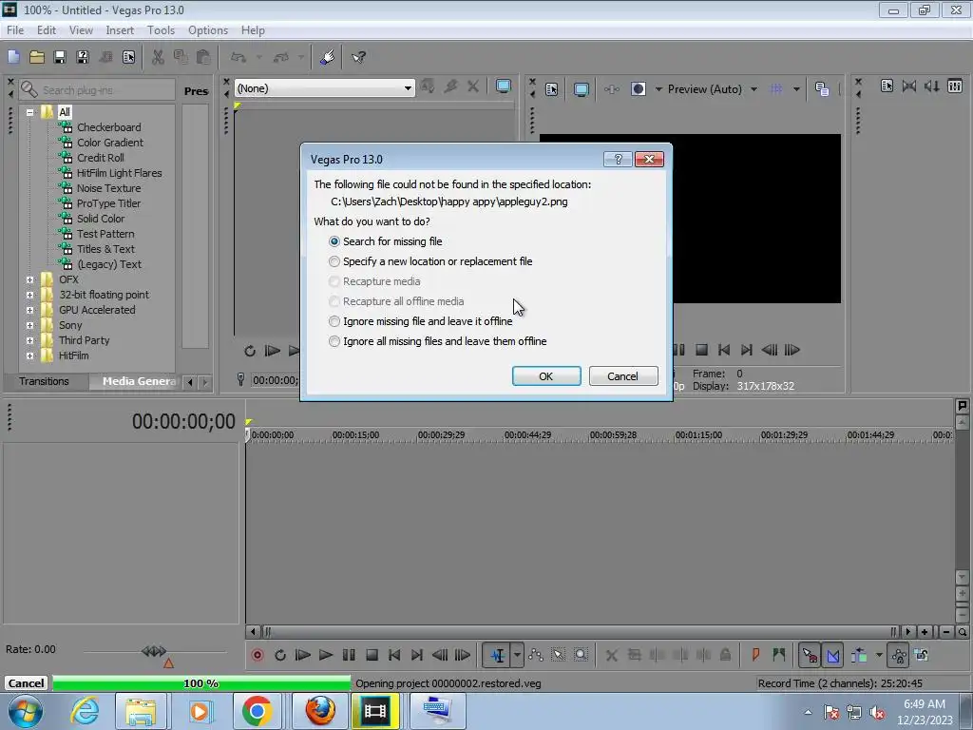Viewport: 973px width, 730px height.
Task: Click the timeline horizontal scrollbar
Action: tap(582, 632)
